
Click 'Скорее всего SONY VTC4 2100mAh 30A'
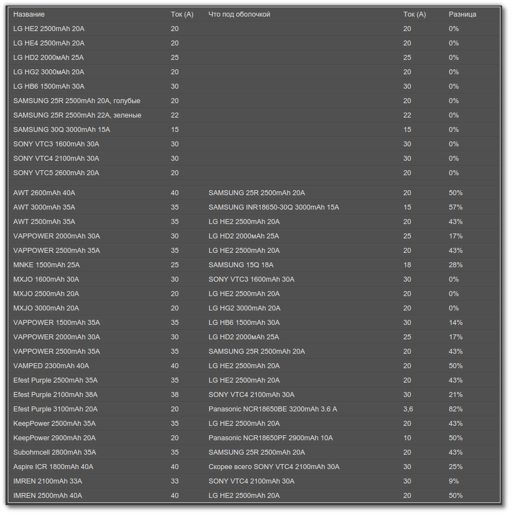(274, 467)
